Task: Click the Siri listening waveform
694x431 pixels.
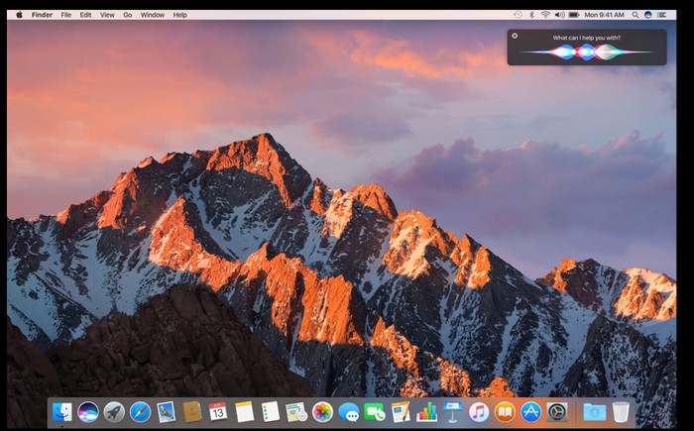Action: [x=587, y=53]
